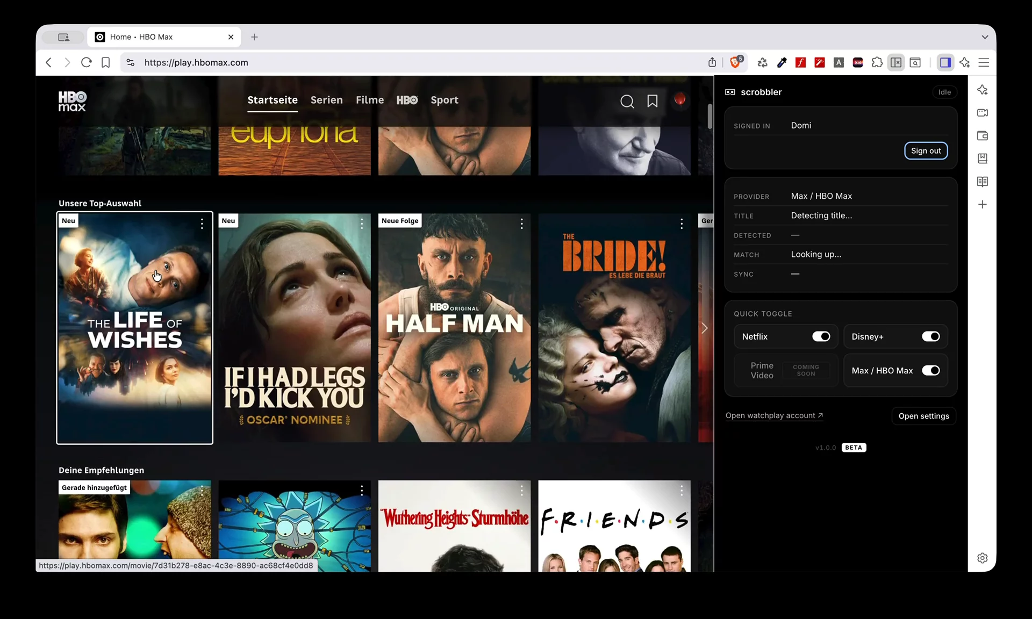Open the browser extensions puzzle icon

click(x=877, y=62)
